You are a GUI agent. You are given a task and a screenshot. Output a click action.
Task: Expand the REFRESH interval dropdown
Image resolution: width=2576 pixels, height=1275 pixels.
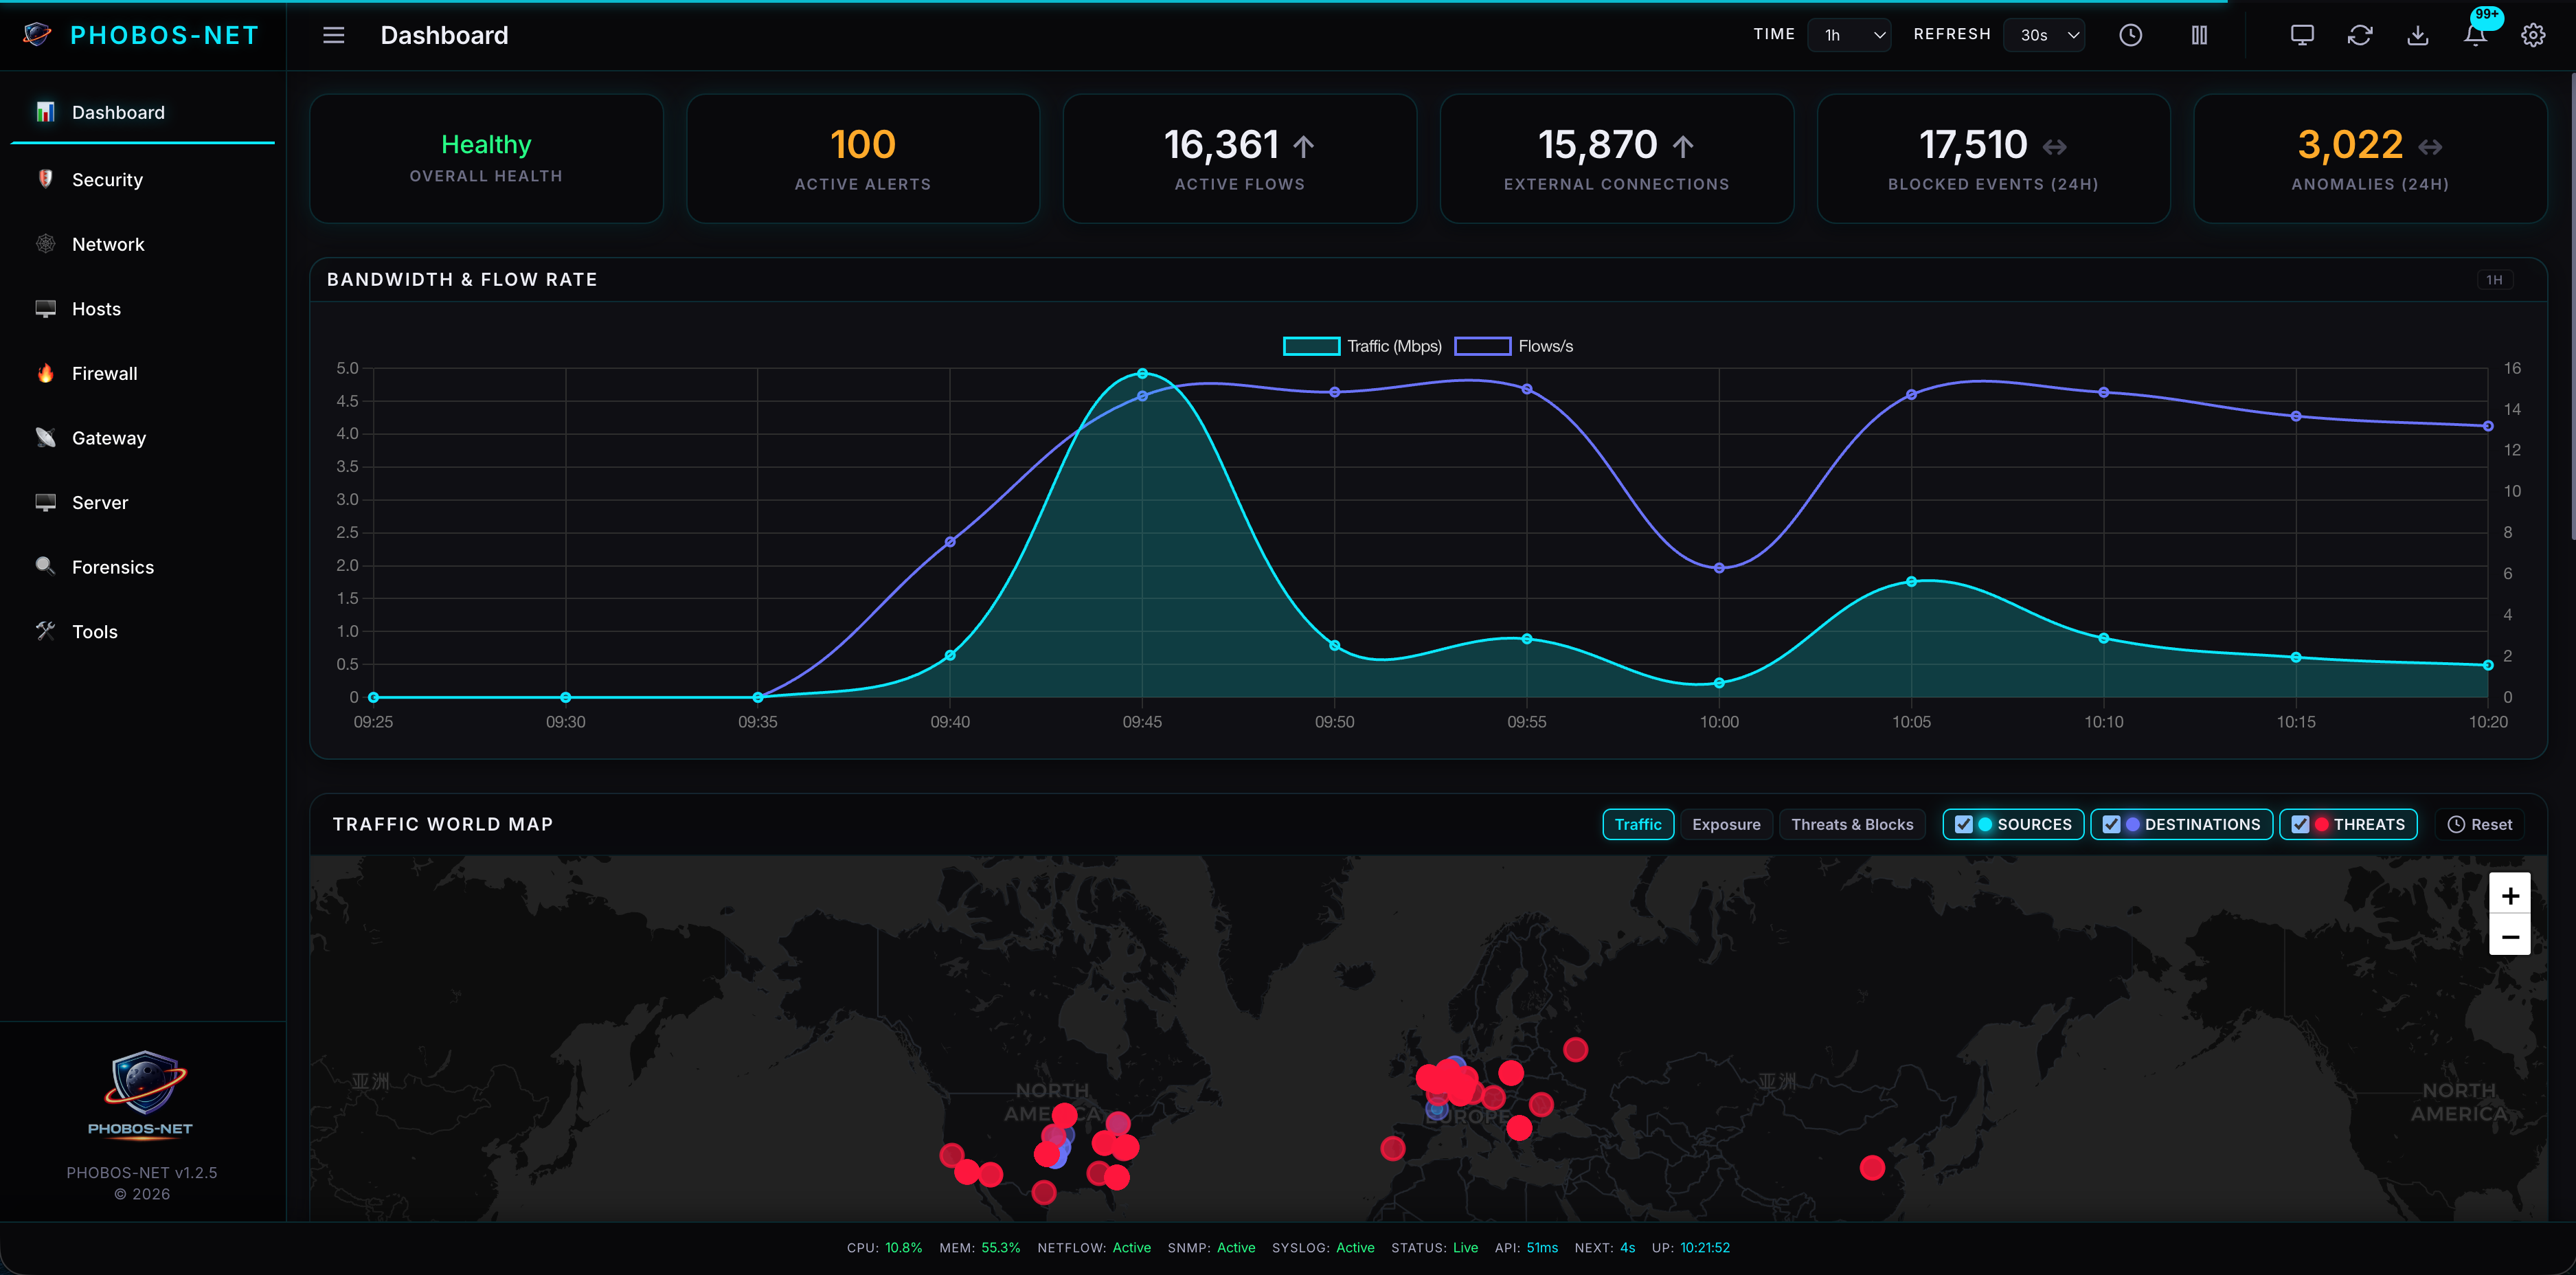[2045, 35]
